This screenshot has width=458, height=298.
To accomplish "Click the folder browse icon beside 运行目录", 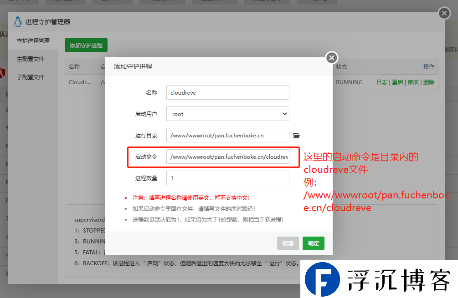I will [296, 135].
